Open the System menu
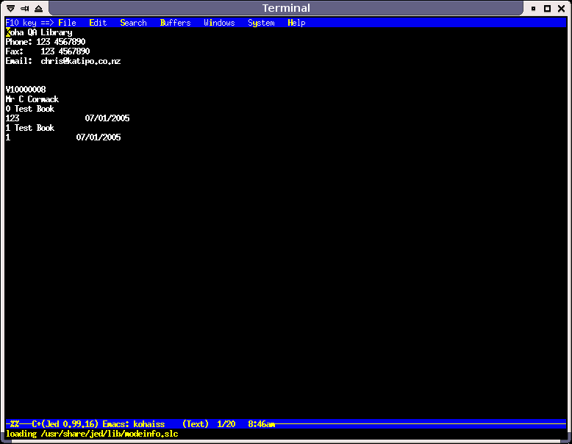This screenshot has width=572, height=444. (x=261, y=23)
